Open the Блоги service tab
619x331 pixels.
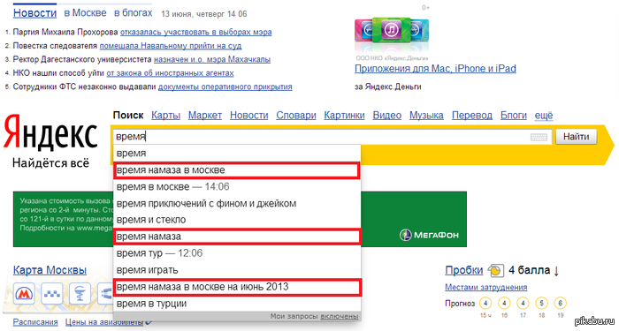pos(514,116)
